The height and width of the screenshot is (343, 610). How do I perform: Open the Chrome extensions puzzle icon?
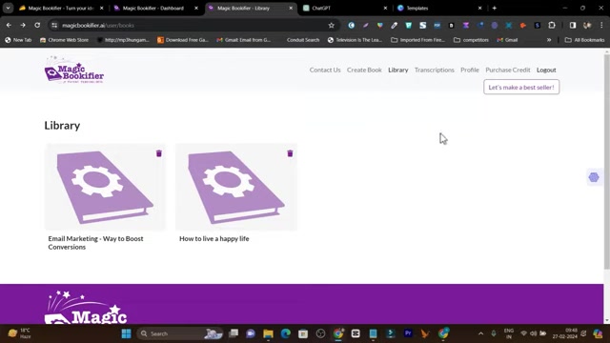[552, 26]
